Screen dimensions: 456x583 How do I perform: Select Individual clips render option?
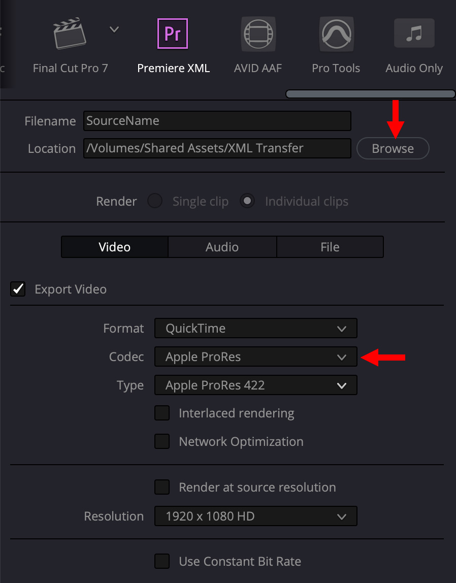[x=247, y=201]
